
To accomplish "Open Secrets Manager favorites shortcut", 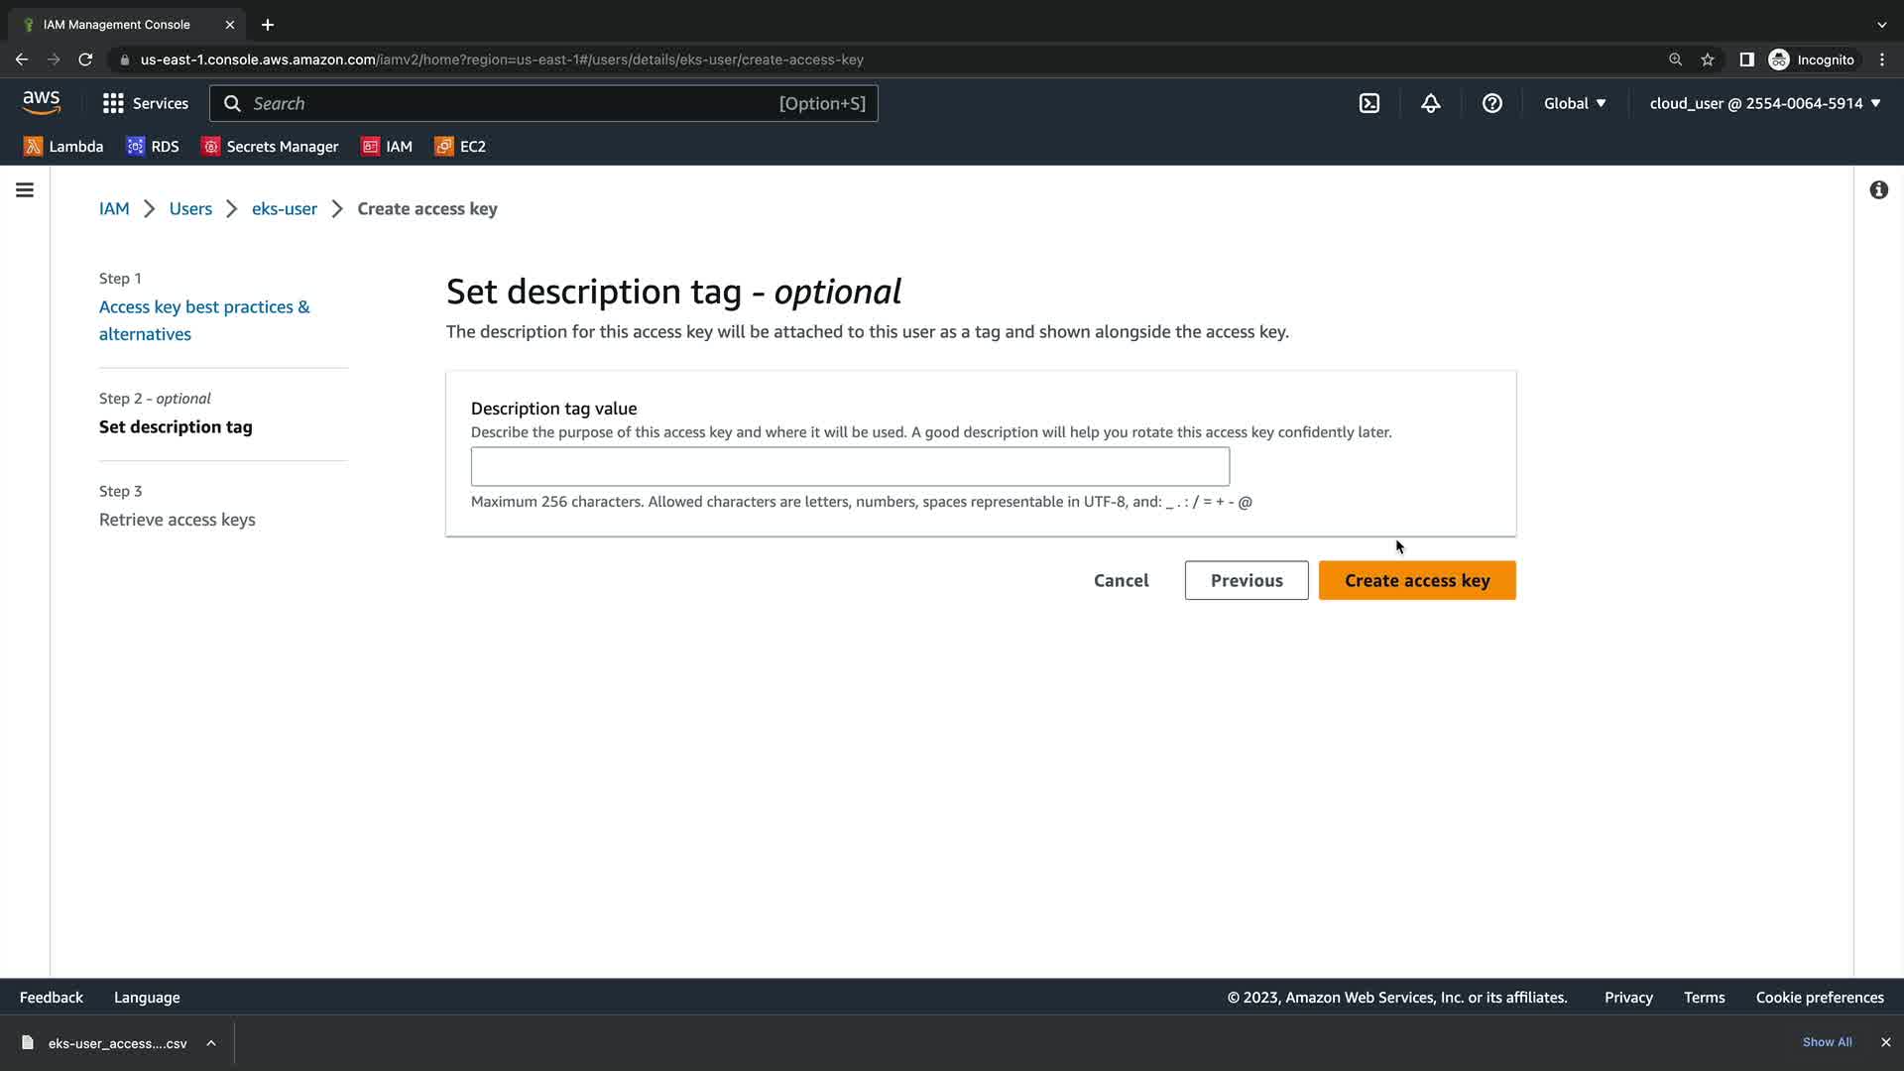I will tap(270, 146).
